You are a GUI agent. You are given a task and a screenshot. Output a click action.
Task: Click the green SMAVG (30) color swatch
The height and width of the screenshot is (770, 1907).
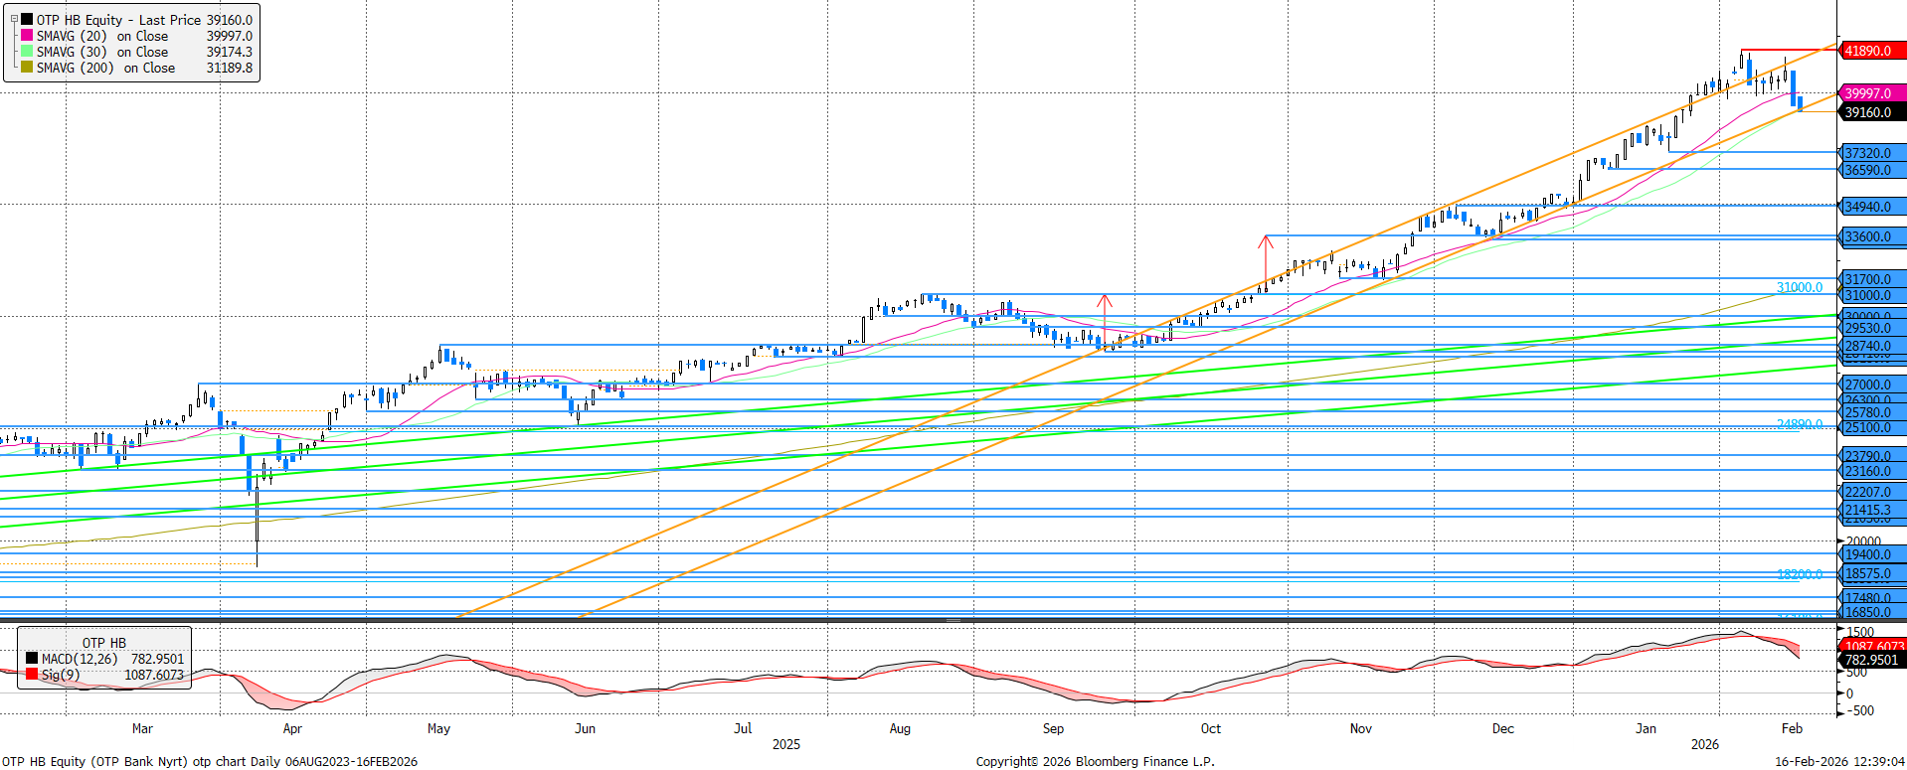click(x=27, y=52)
